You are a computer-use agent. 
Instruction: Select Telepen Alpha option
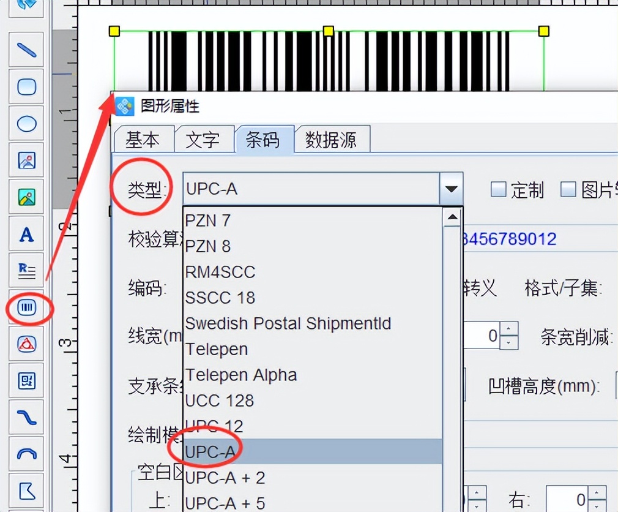[313, 375]
